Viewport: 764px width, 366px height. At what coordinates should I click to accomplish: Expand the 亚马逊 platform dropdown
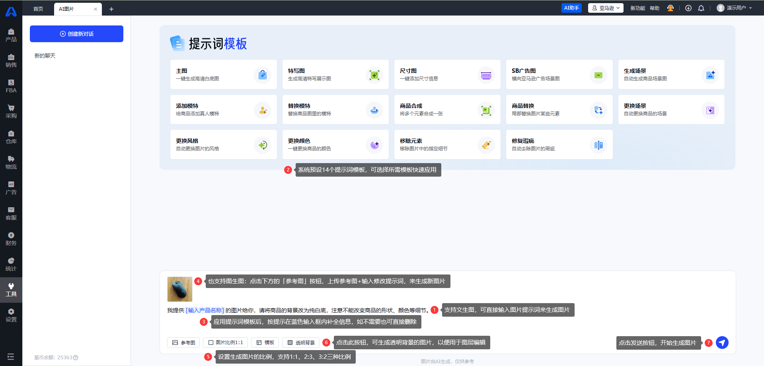click(605, 8)
